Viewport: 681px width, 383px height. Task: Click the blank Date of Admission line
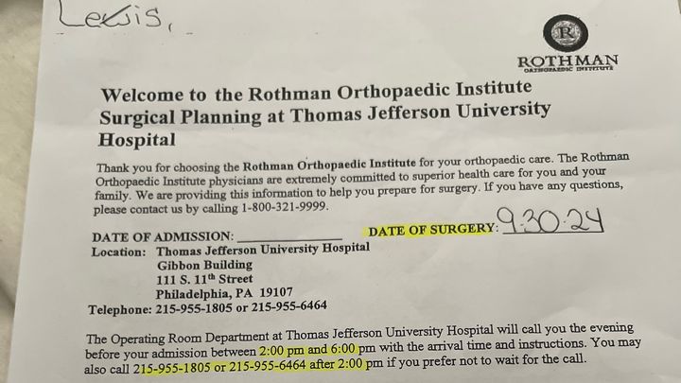coord(289,235)
